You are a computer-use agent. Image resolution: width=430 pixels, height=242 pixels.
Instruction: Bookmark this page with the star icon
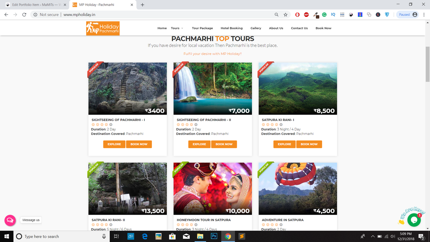click(285, 14)
